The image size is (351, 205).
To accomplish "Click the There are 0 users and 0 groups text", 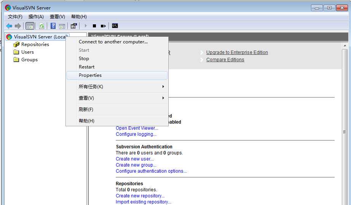I will (x=149, y=153).
